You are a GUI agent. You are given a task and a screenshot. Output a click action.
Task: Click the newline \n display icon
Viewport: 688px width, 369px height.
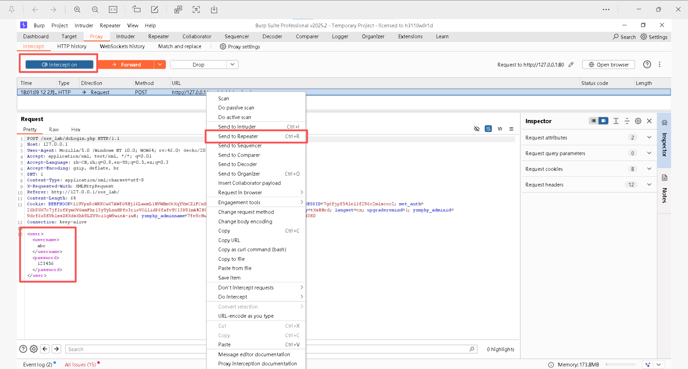tap(500, 129)
